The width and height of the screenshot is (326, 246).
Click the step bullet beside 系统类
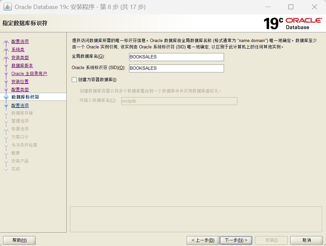(x=6, y=49)
